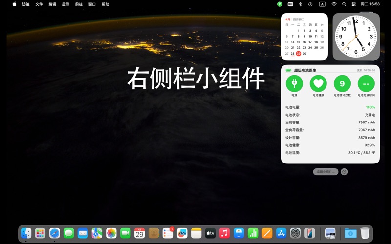Screen dimensions: 391x244
Task: Open Keynote in the dock
Action: tap(239, 233)
